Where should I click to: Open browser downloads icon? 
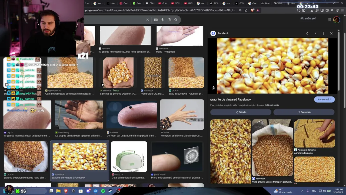(312, 10)
